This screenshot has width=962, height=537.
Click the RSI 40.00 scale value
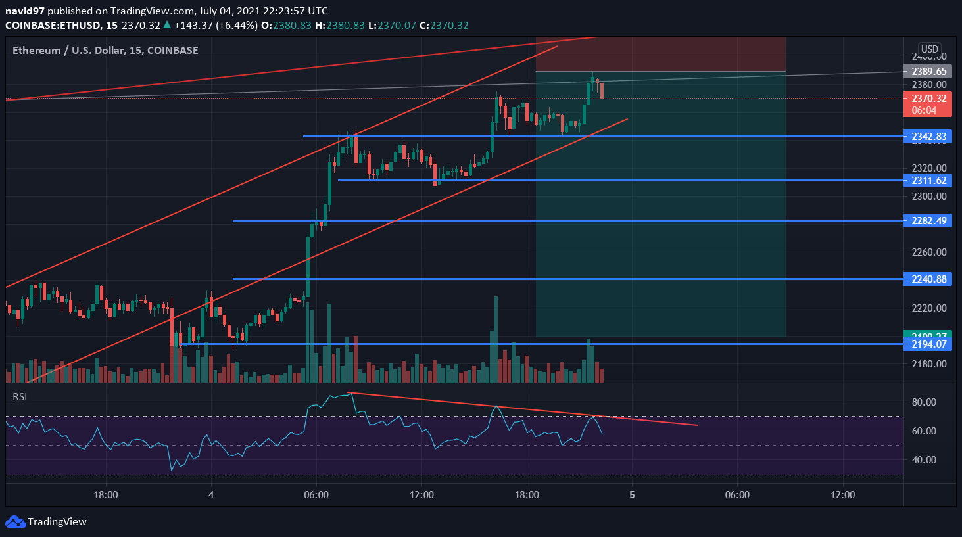tap(924, 459)
